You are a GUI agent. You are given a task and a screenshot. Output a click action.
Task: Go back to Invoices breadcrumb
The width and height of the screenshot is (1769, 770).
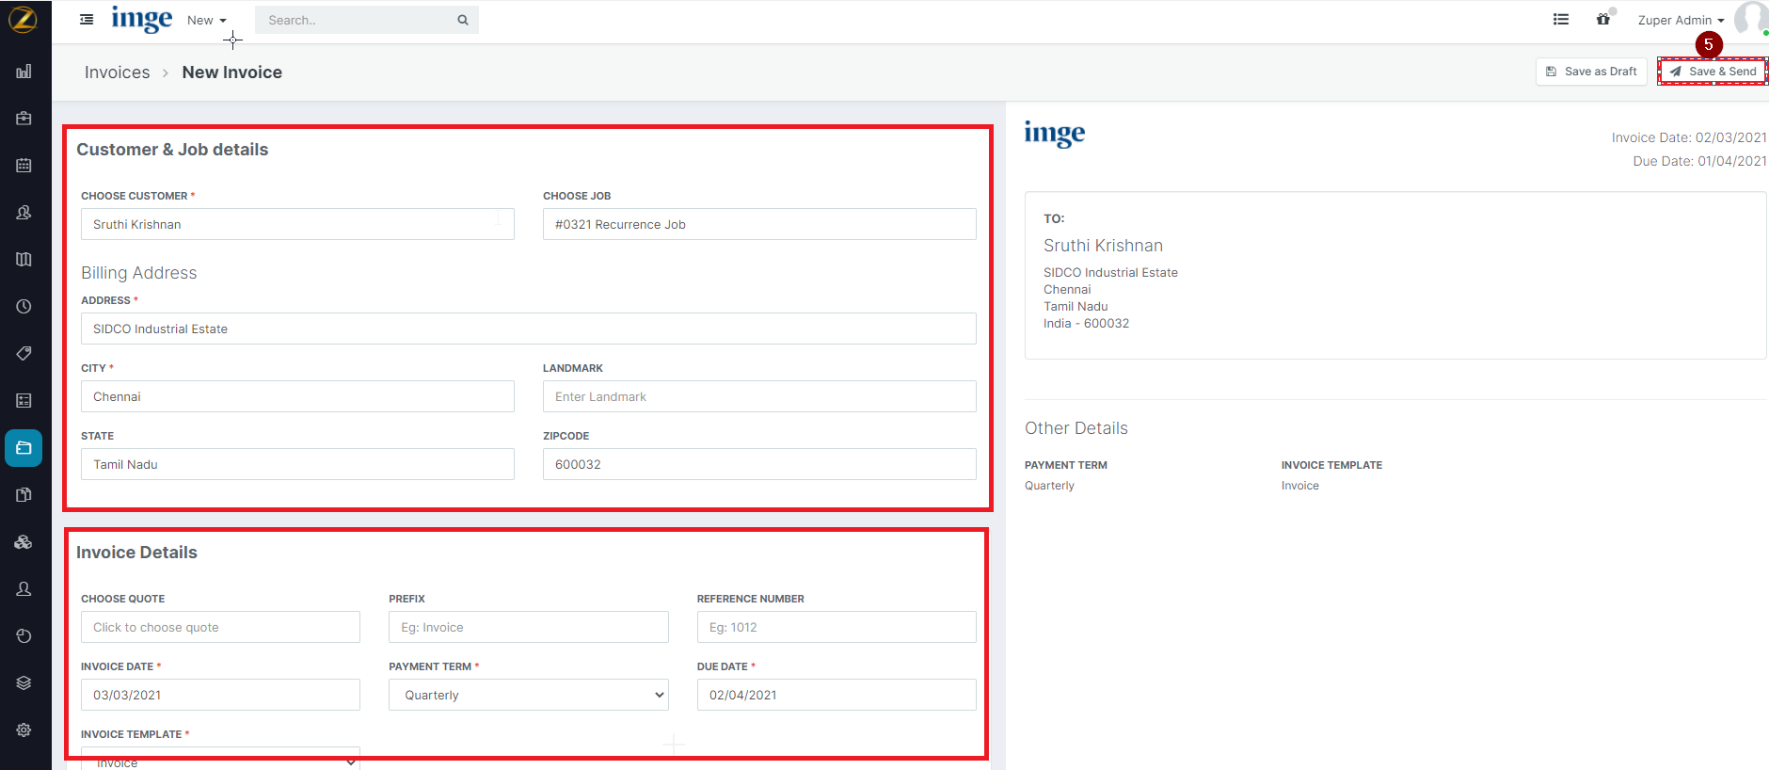117,72
